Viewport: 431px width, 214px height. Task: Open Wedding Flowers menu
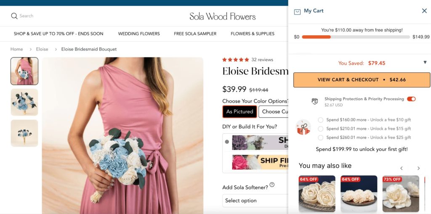point(139,34)
